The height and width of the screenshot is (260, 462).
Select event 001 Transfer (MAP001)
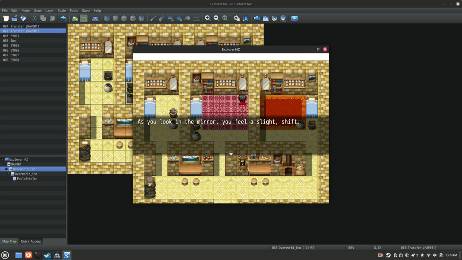(33, 26)
